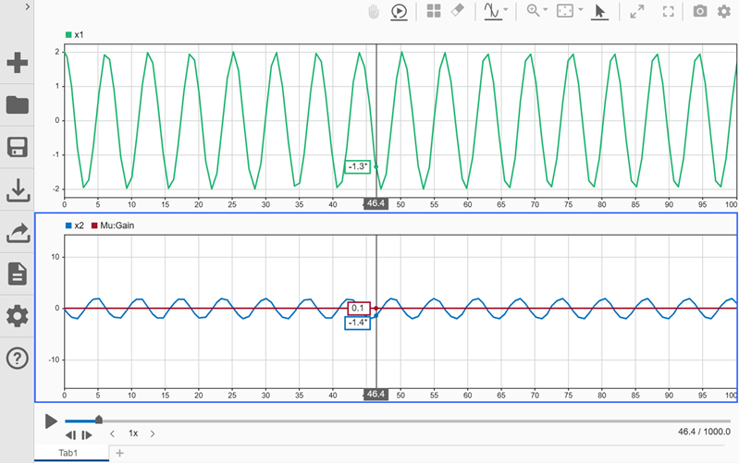Click the plus icon in left sidebar
Viewport: 739px width, 463px height.
point(18,63)
